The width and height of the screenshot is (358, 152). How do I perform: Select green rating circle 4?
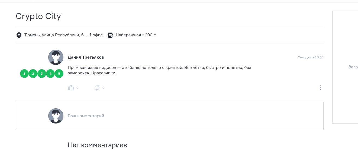(x=50, y=74)
